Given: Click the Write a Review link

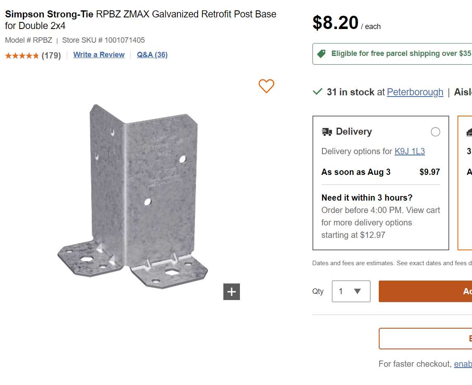Looking at the screenshot, I should 99,55.
